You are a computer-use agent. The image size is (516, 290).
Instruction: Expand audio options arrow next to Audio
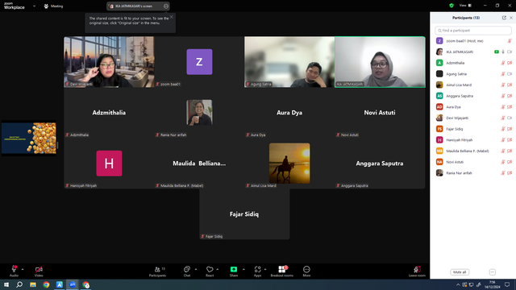coord(23,269)
